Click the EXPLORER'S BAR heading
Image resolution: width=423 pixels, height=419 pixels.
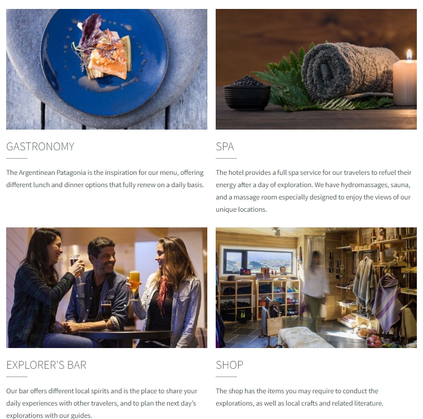pyautogui.click(x=46, y=365)
